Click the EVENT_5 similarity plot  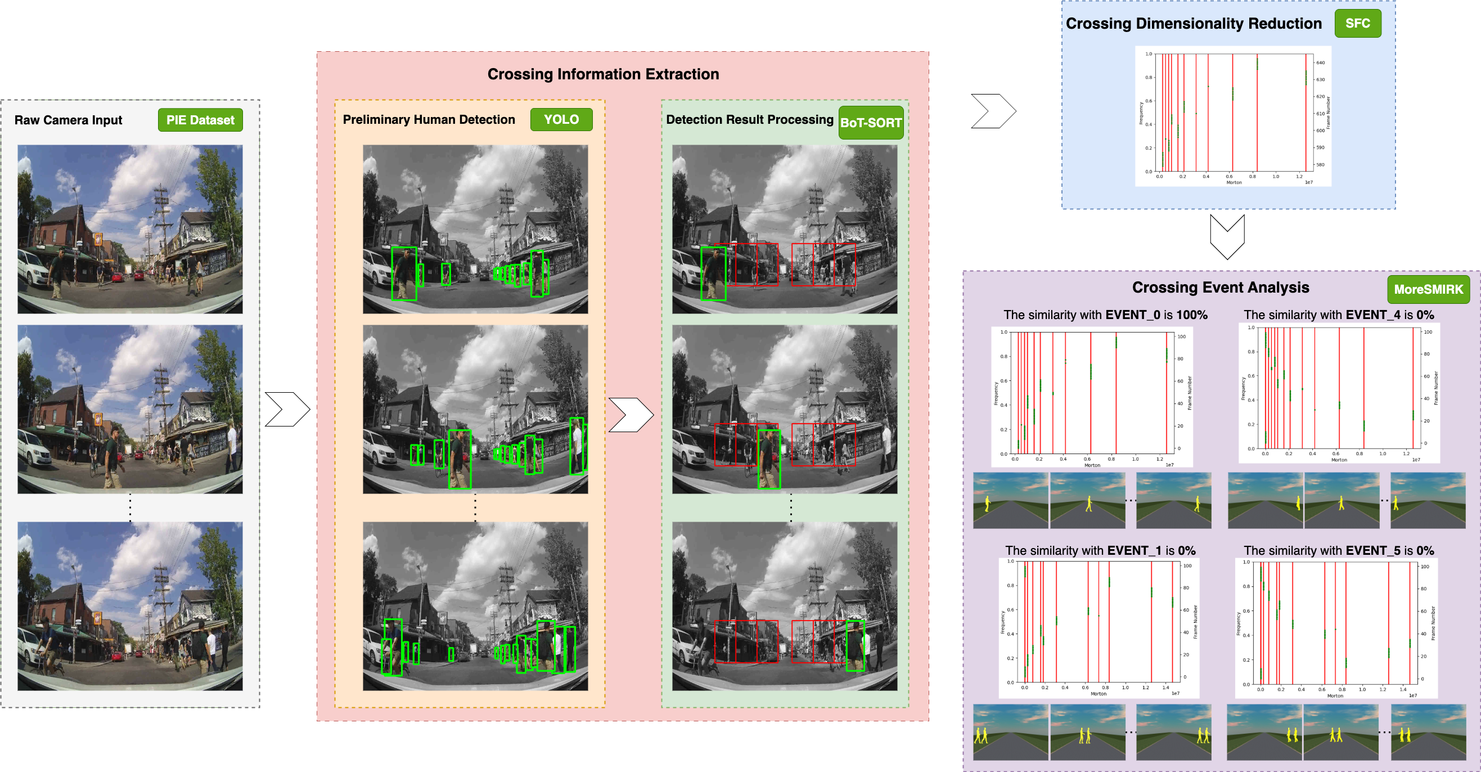pyautogui.click(x=1335, y=628)
